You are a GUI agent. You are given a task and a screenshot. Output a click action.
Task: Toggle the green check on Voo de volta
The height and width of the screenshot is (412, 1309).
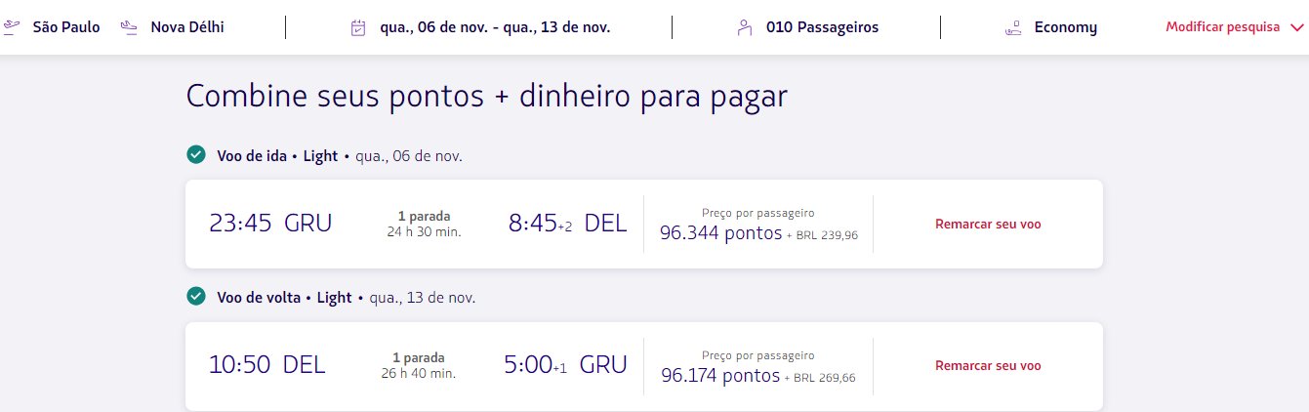196,297
